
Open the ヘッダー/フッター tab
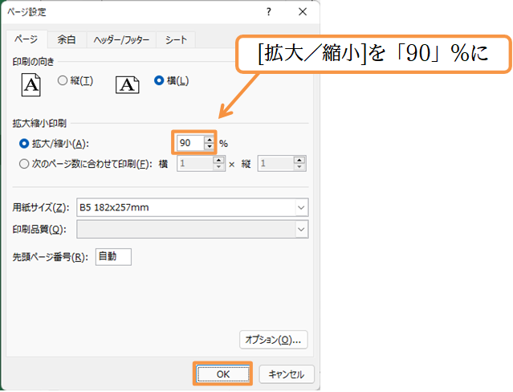(x=121, y=40)
